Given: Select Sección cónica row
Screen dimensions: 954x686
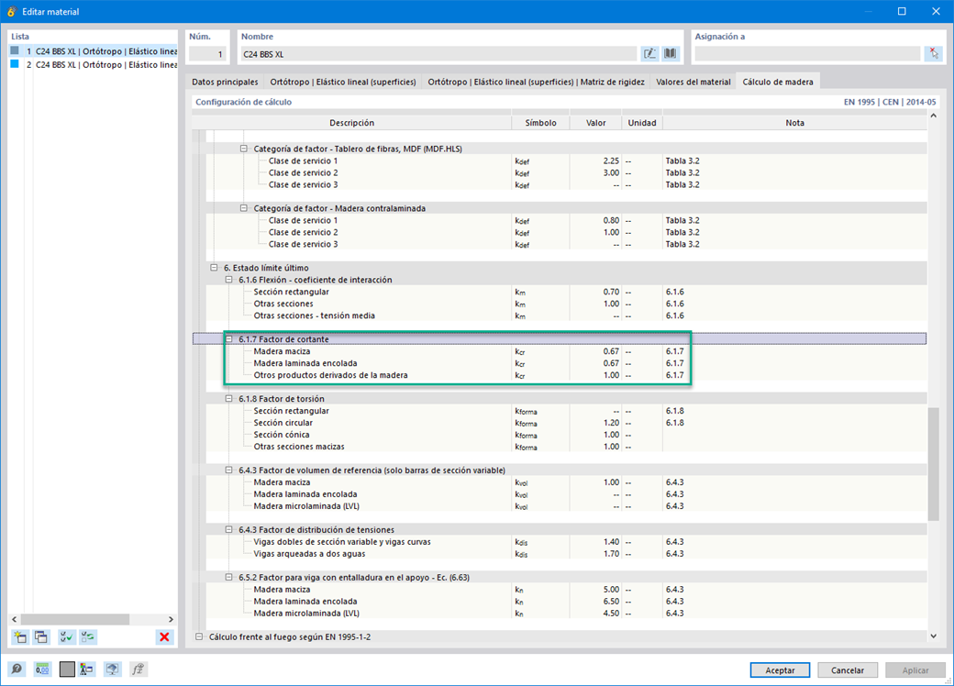Looking at the screenshot, I should (566, 435).
